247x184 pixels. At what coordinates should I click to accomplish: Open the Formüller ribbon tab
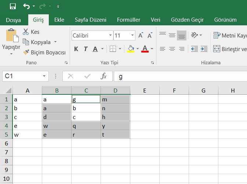pos(128,20)
